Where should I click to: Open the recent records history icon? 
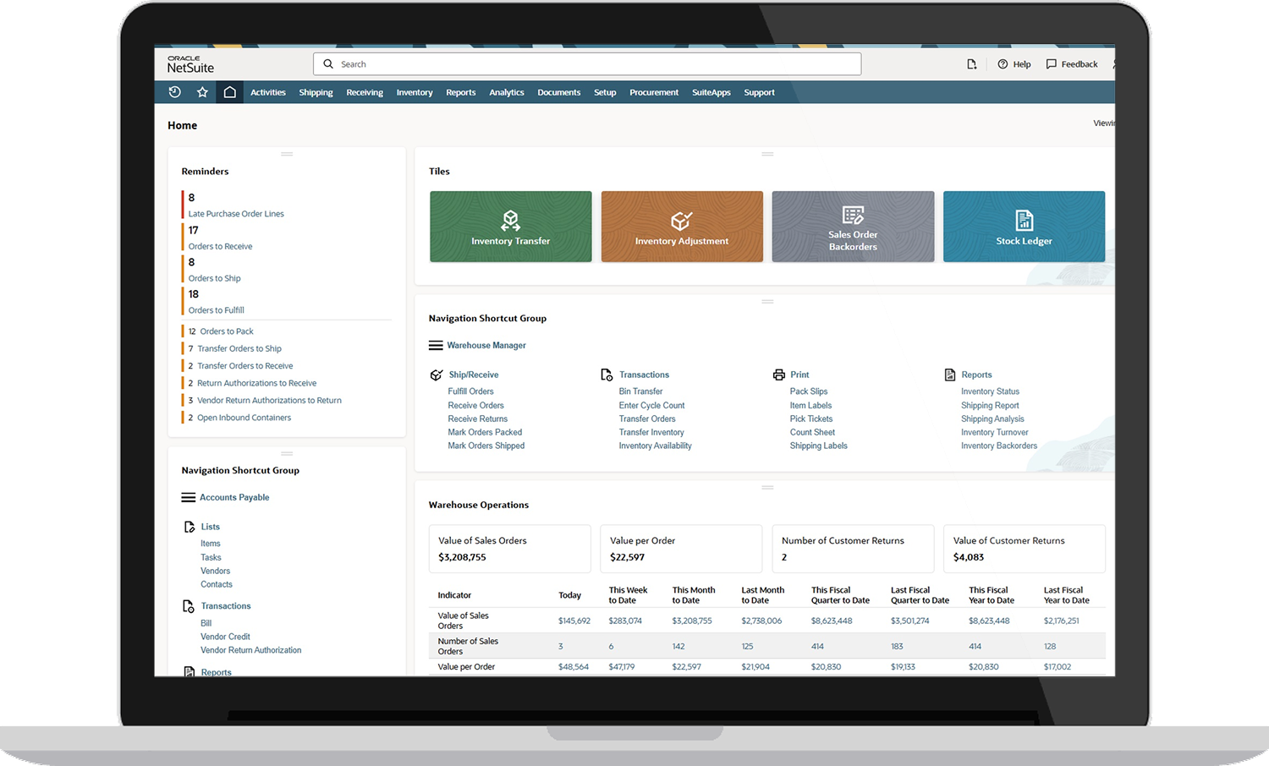[175, 92]
